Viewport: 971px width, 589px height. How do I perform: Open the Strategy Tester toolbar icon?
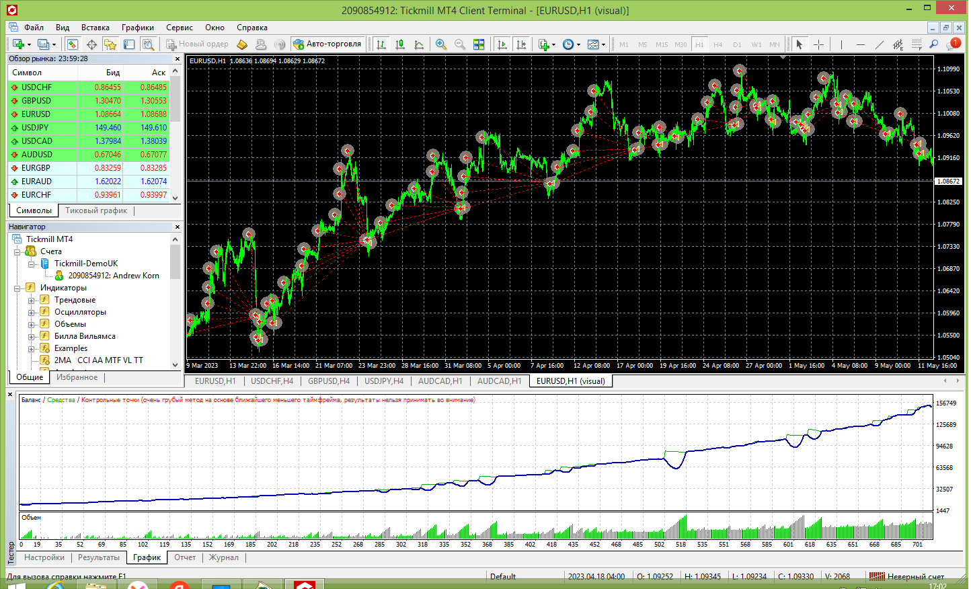tap(149, 44)
